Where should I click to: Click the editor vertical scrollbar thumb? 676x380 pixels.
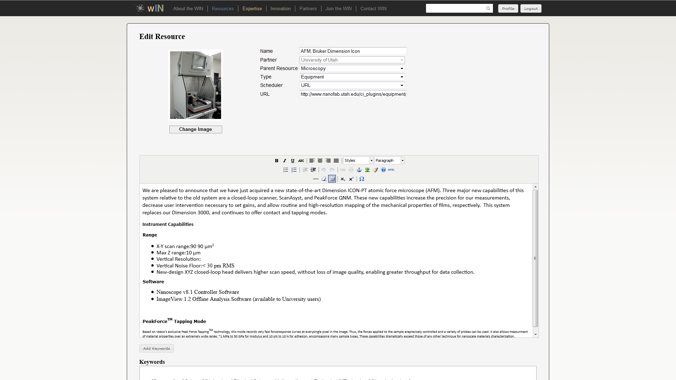tap(536, 259)
